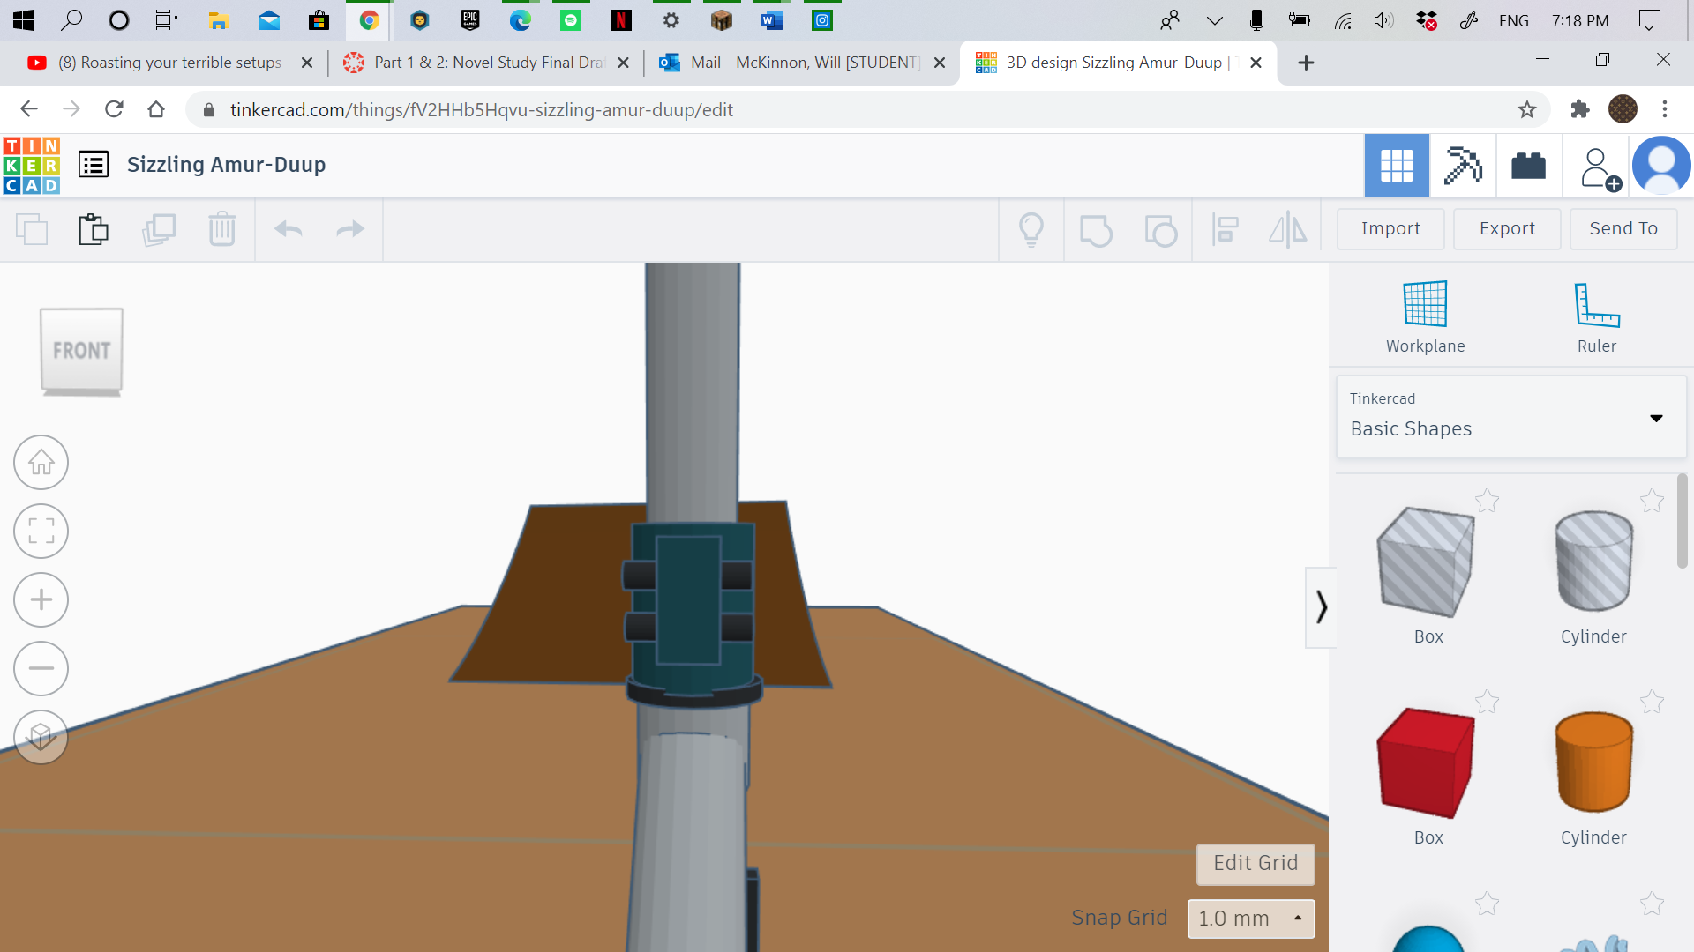The image size is (1694, 952).
Task: Bookmark this page with star icon
Action: point(1526,110)
